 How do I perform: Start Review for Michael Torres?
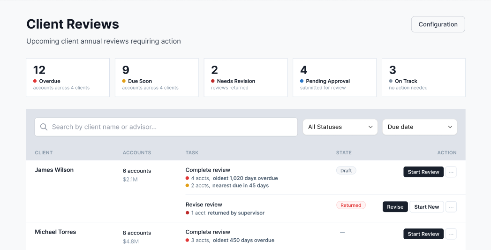423,234
